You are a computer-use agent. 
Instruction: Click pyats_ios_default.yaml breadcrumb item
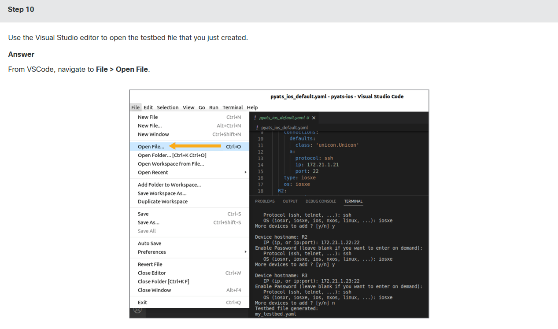point(284,127)
